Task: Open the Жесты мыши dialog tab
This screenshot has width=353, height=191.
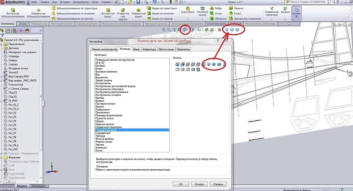Action: click(x=166, y=49)
